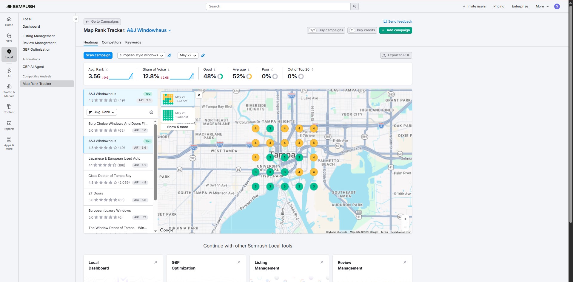
Task: Open Local Dashboard card arrow
Action: (155, 262)
